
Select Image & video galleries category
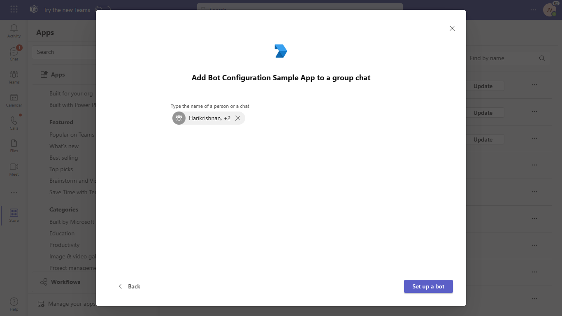[x=72, y=256]
